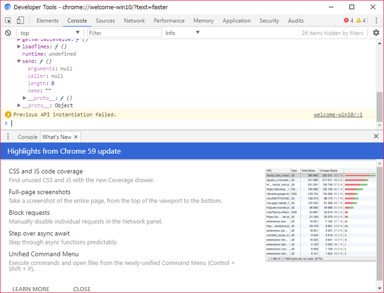This screenshot has width=384, height=293.
Task: Collapse the send function entry
Action: (19, 61)
